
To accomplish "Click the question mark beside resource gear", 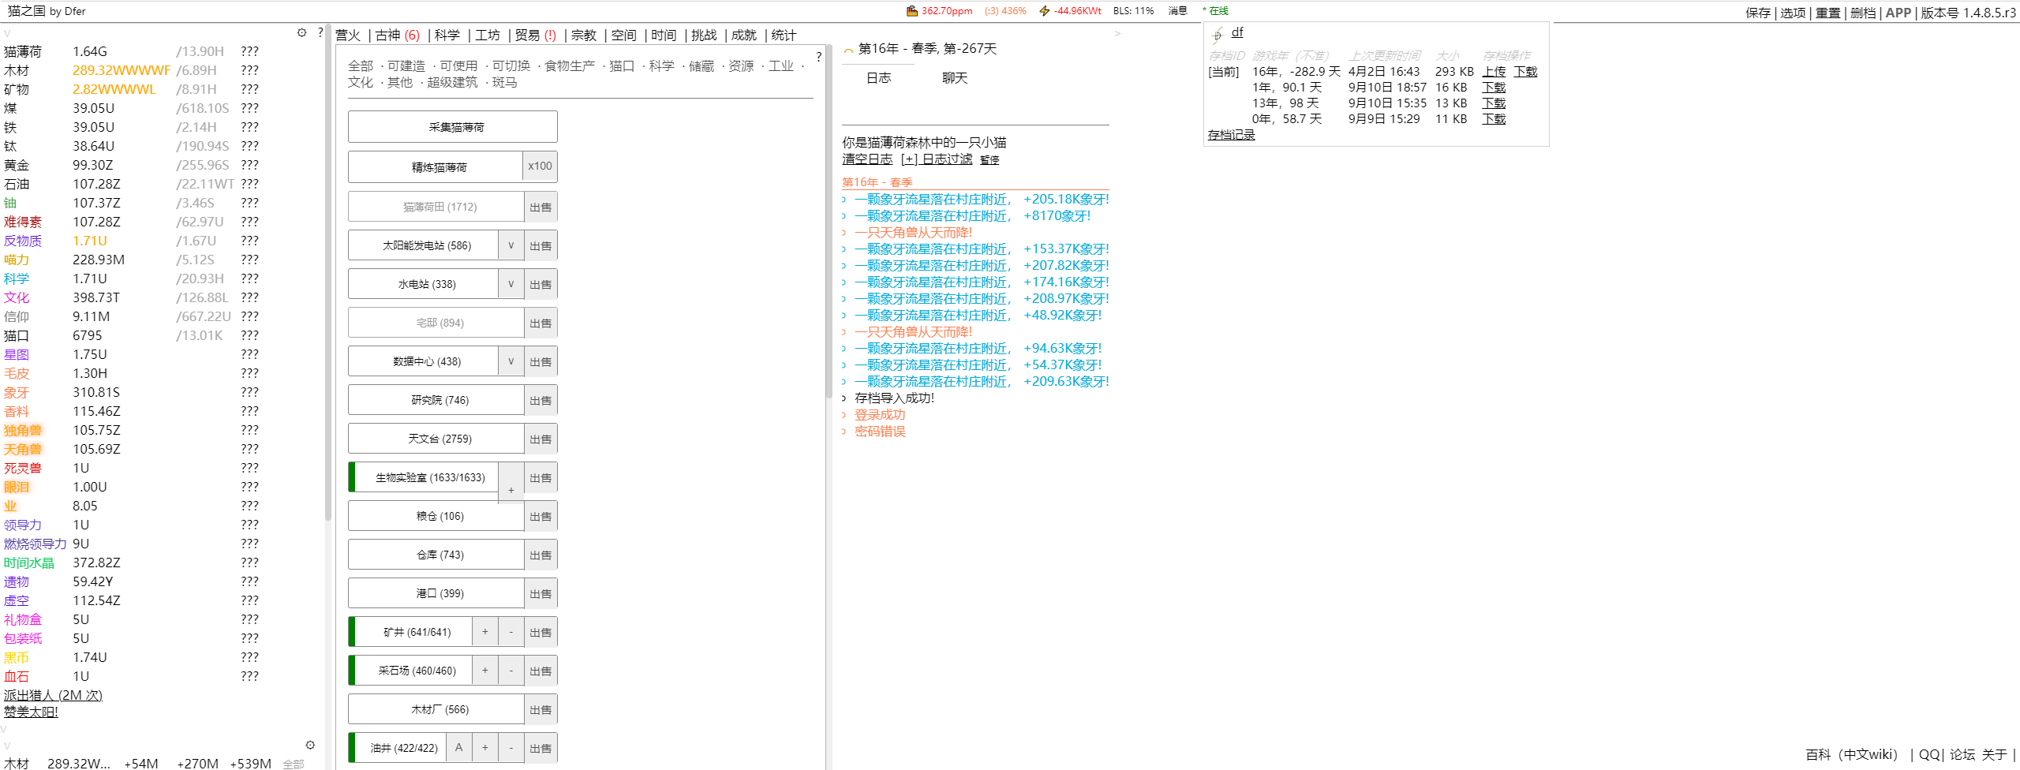I will click(x=320, y=33).
